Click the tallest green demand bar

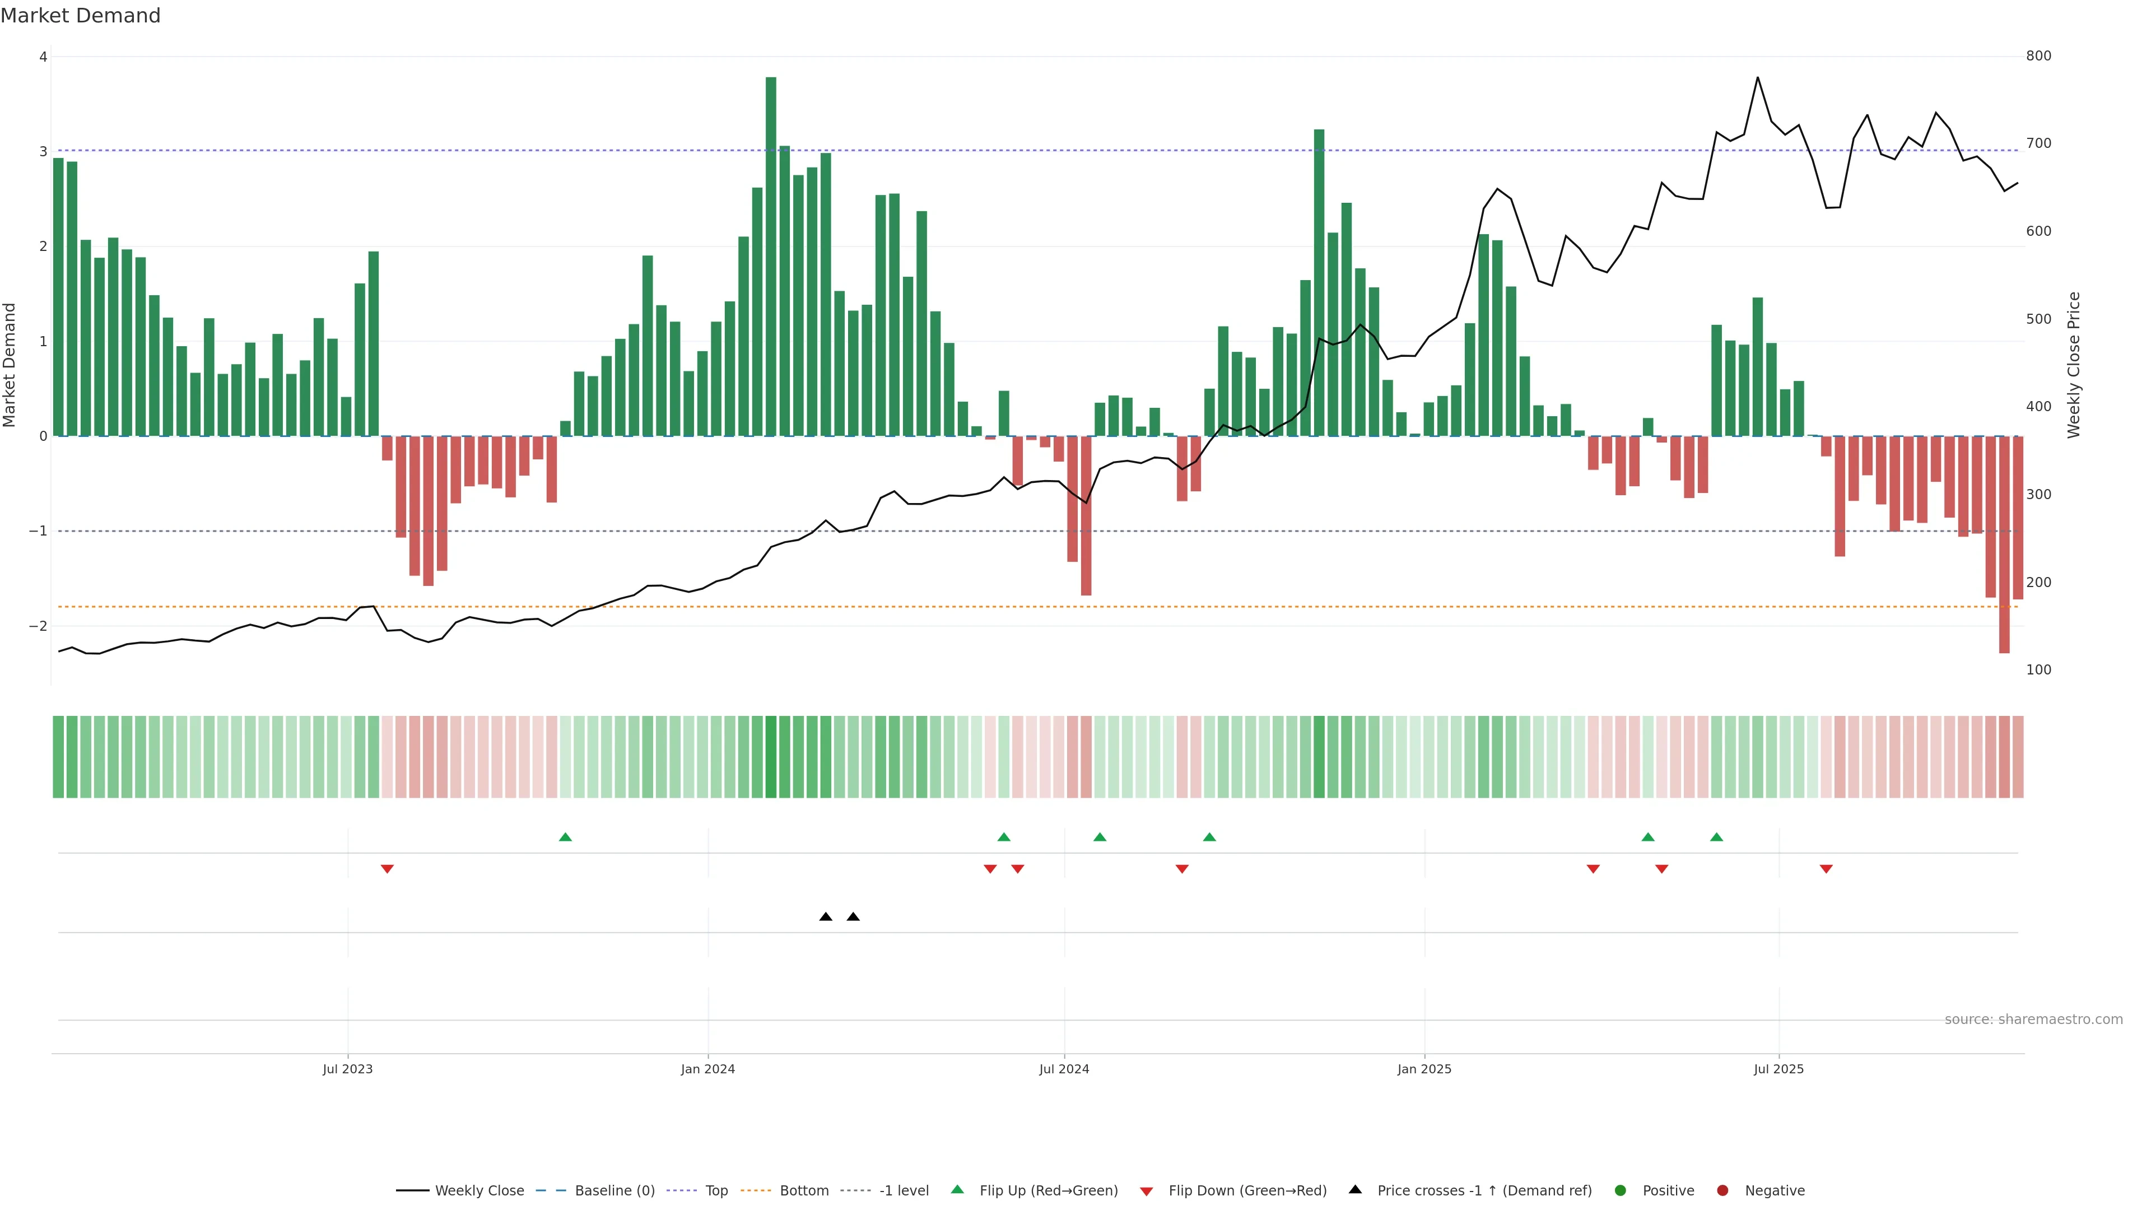tap(771, 250)
